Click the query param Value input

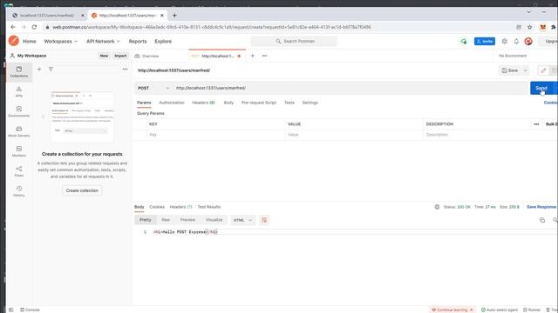tap(354, 135)
